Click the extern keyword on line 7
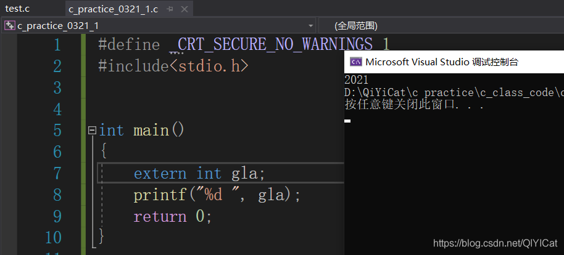564x255 pixels. [x=160, y=174]
